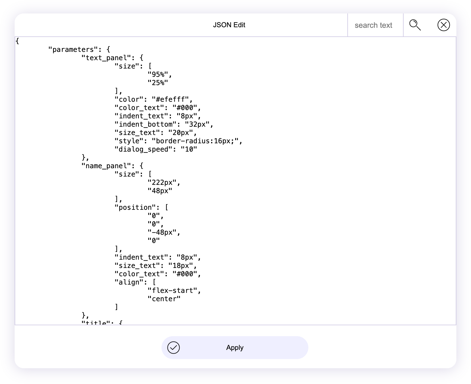Image resolution: width=471 pixels, height=384 pixels.
Task: Click the "name_panel" key line
Action: [106, 166]
